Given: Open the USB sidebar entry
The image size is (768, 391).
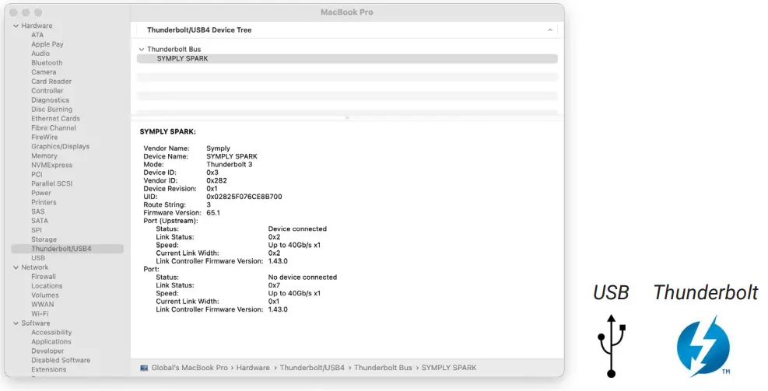Looking at the screenshot, I should [x=38, y=258].
